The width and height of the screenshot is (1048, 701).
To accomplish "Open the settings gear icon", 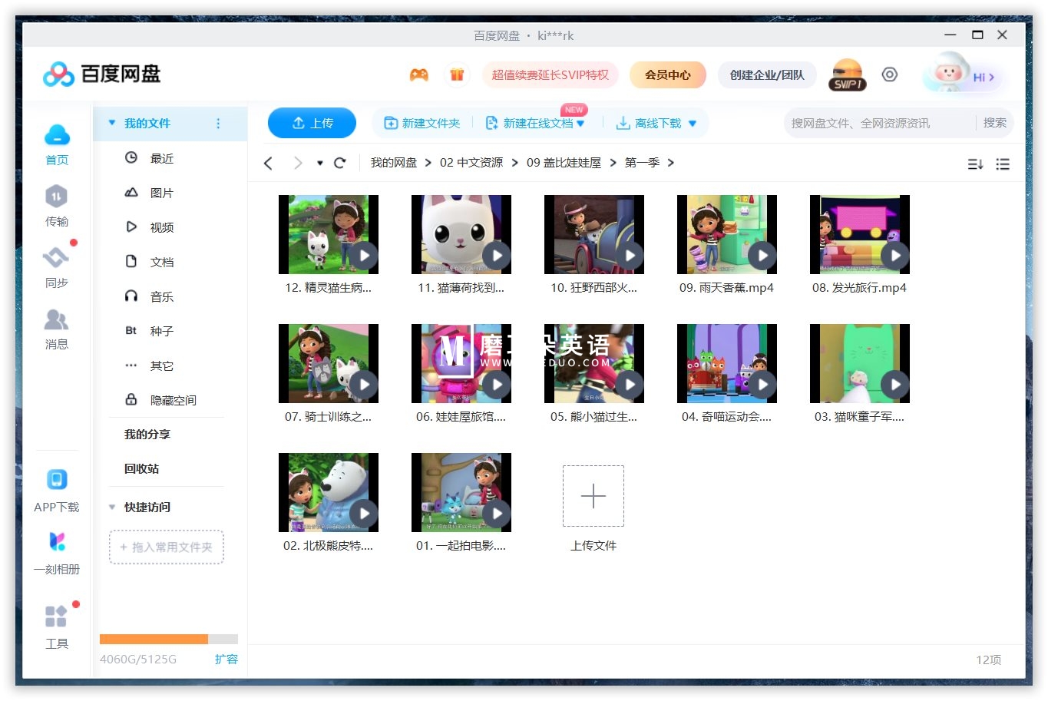I will coord(890,74).
